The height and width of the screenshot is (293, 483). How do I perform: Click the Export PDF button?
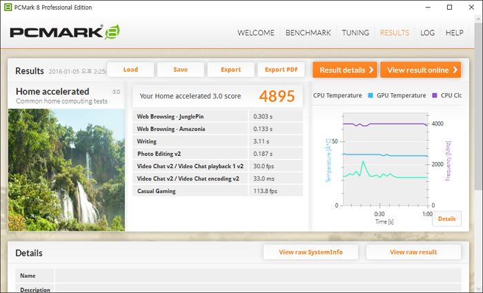(281, 70)
